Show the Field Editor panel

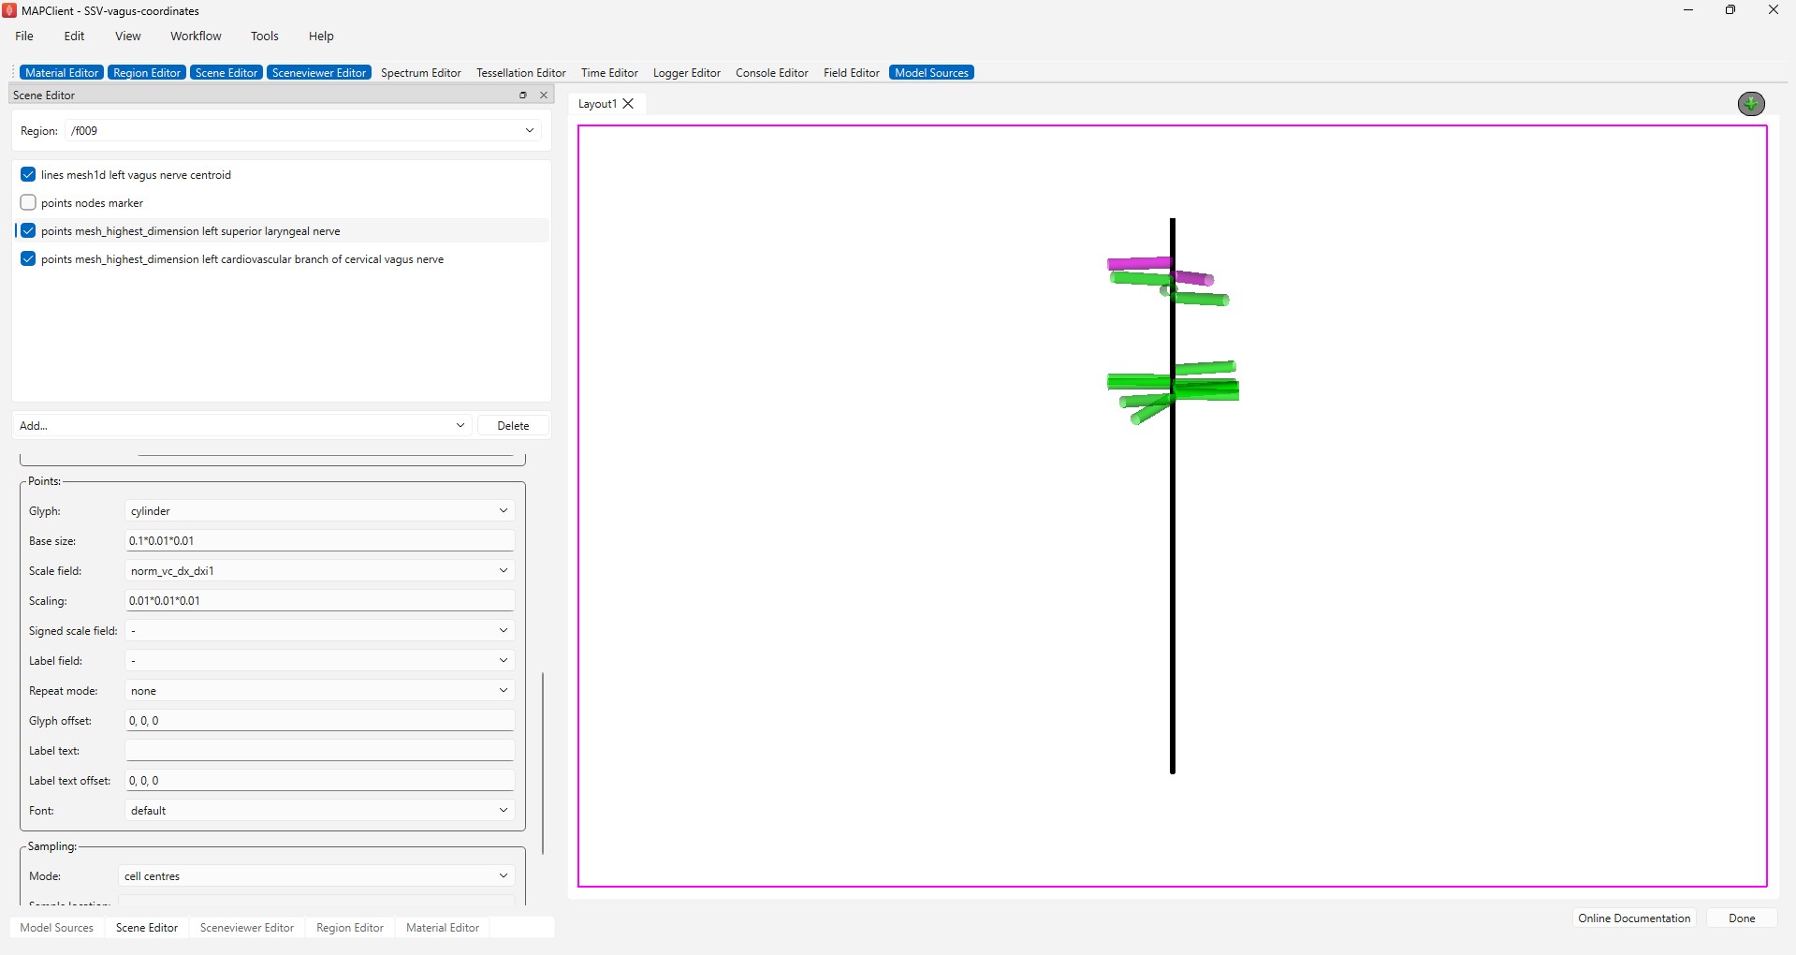(x=852, y=73)
